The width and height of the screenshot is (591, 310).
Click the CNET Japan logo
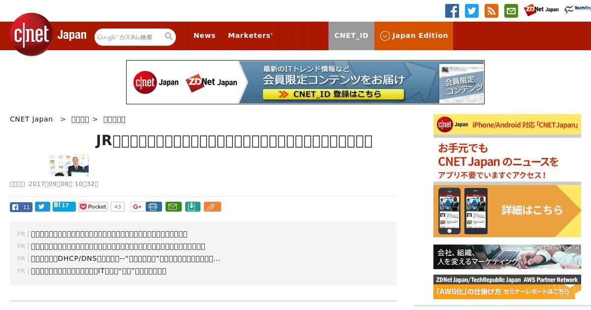tap(48, 34)
